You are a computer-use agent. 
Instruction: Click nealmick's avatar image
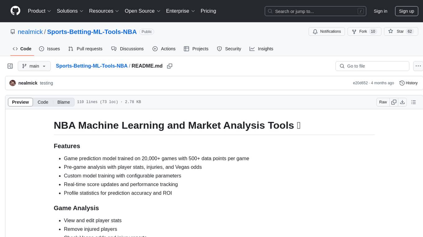point(13,83)
